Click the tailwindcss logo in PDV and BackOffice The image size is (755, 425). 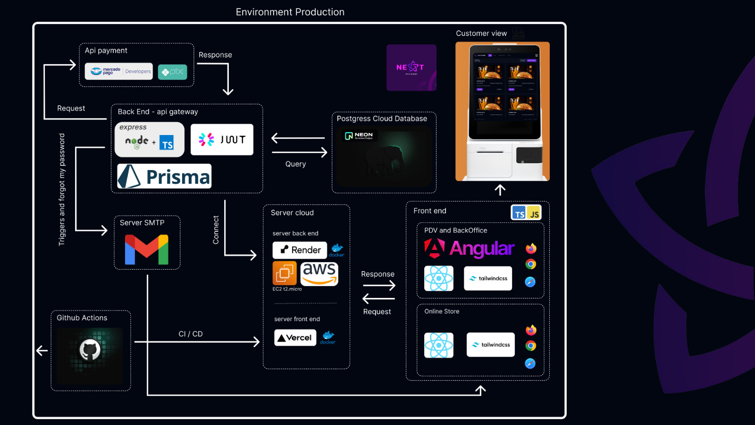click(488, 278)
